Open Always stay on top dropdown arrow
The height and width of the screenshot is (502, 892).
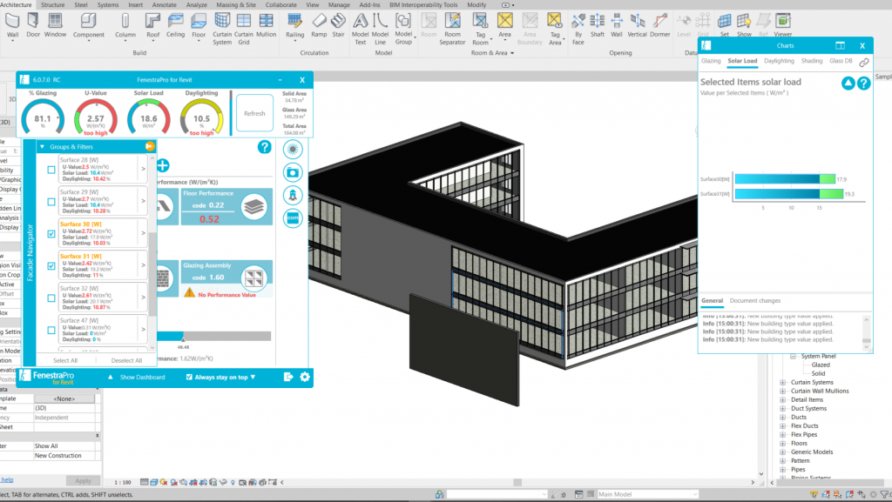coord(253,377)
